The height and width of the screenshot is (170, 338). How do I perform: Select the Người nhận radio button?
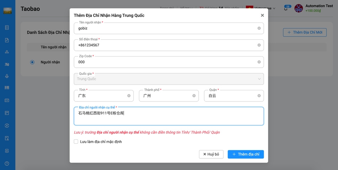(32, 62)
